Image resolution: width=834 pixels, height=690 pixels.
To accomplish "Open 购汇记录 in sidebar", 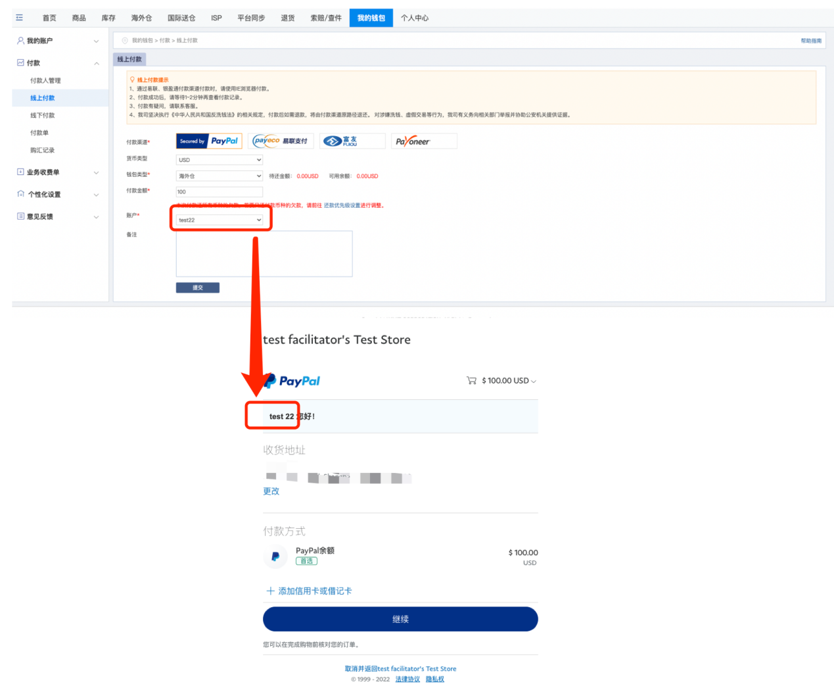I will point(43,151).
